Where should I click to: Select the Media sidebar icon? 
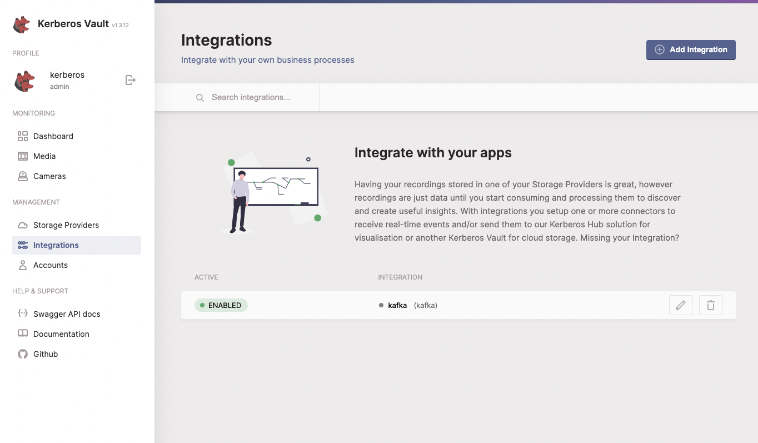tap(22, 156)
